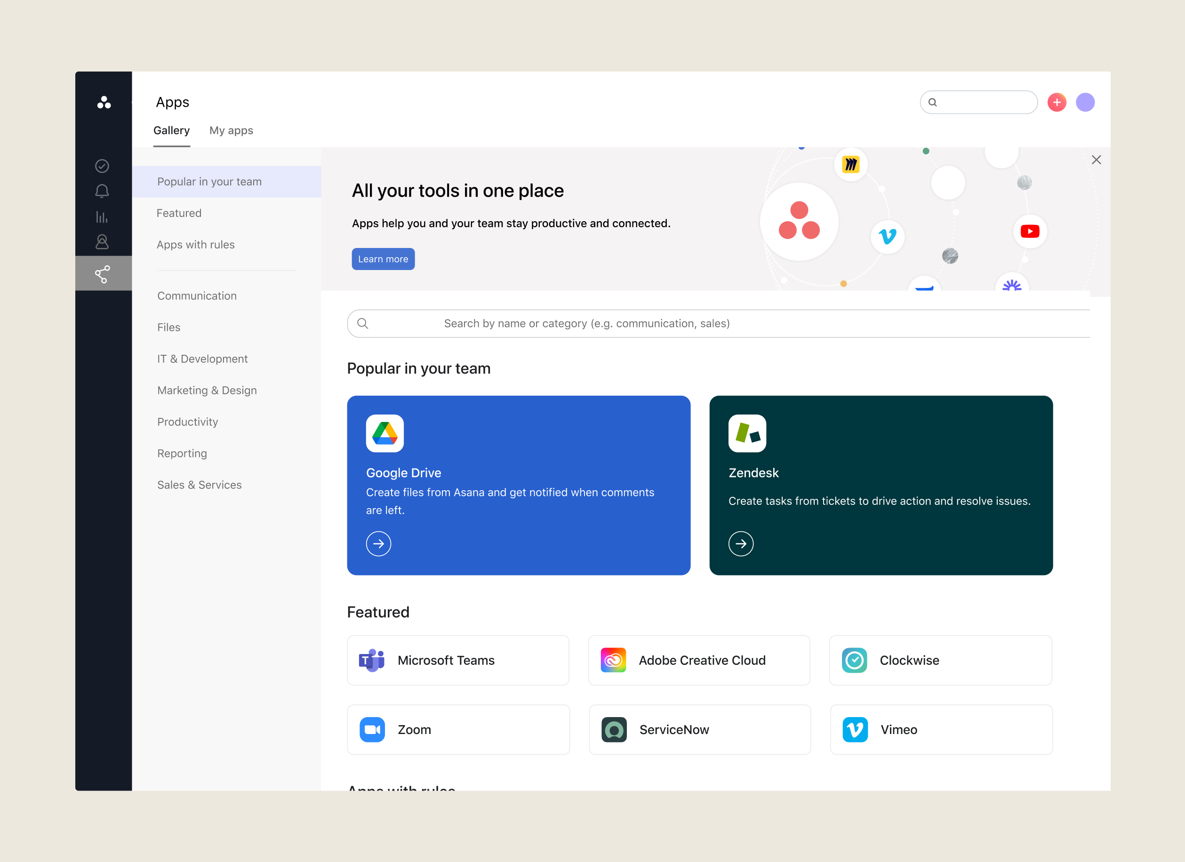
Task: Open the IT & Development category
Action: pyautogui.click(x=203, y=359)
